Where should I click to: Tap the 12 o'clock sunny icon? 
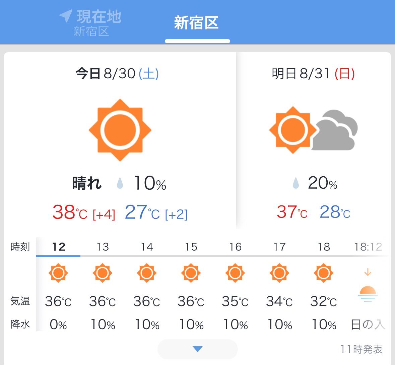[x=58, y=273]
